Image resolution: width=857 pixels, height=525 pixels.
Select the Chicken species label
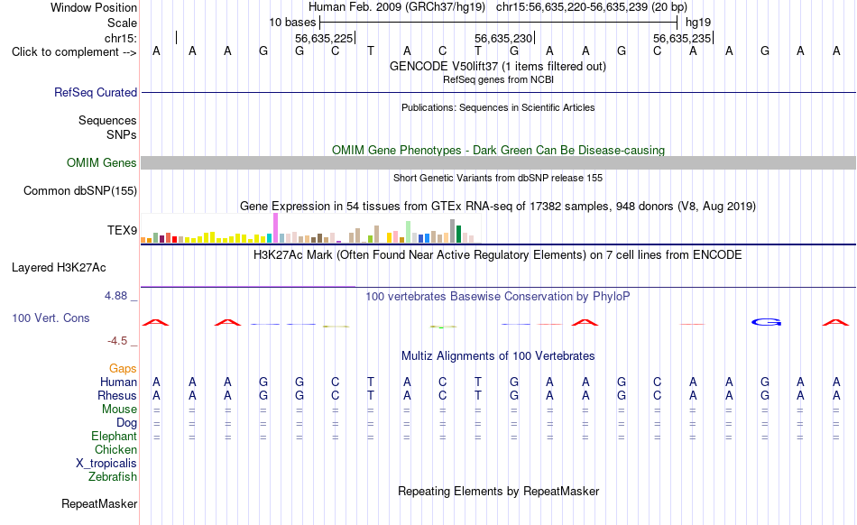pos(115,449)
